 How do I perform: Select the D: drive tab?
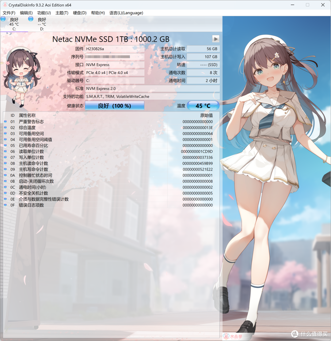pos(42,24)
